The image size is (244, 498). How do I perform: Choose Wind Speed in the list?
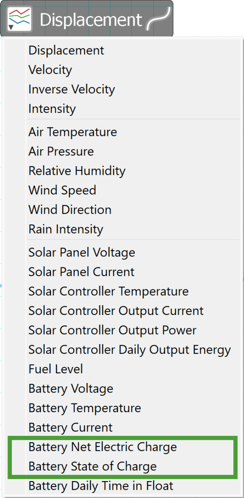[133, 190]
